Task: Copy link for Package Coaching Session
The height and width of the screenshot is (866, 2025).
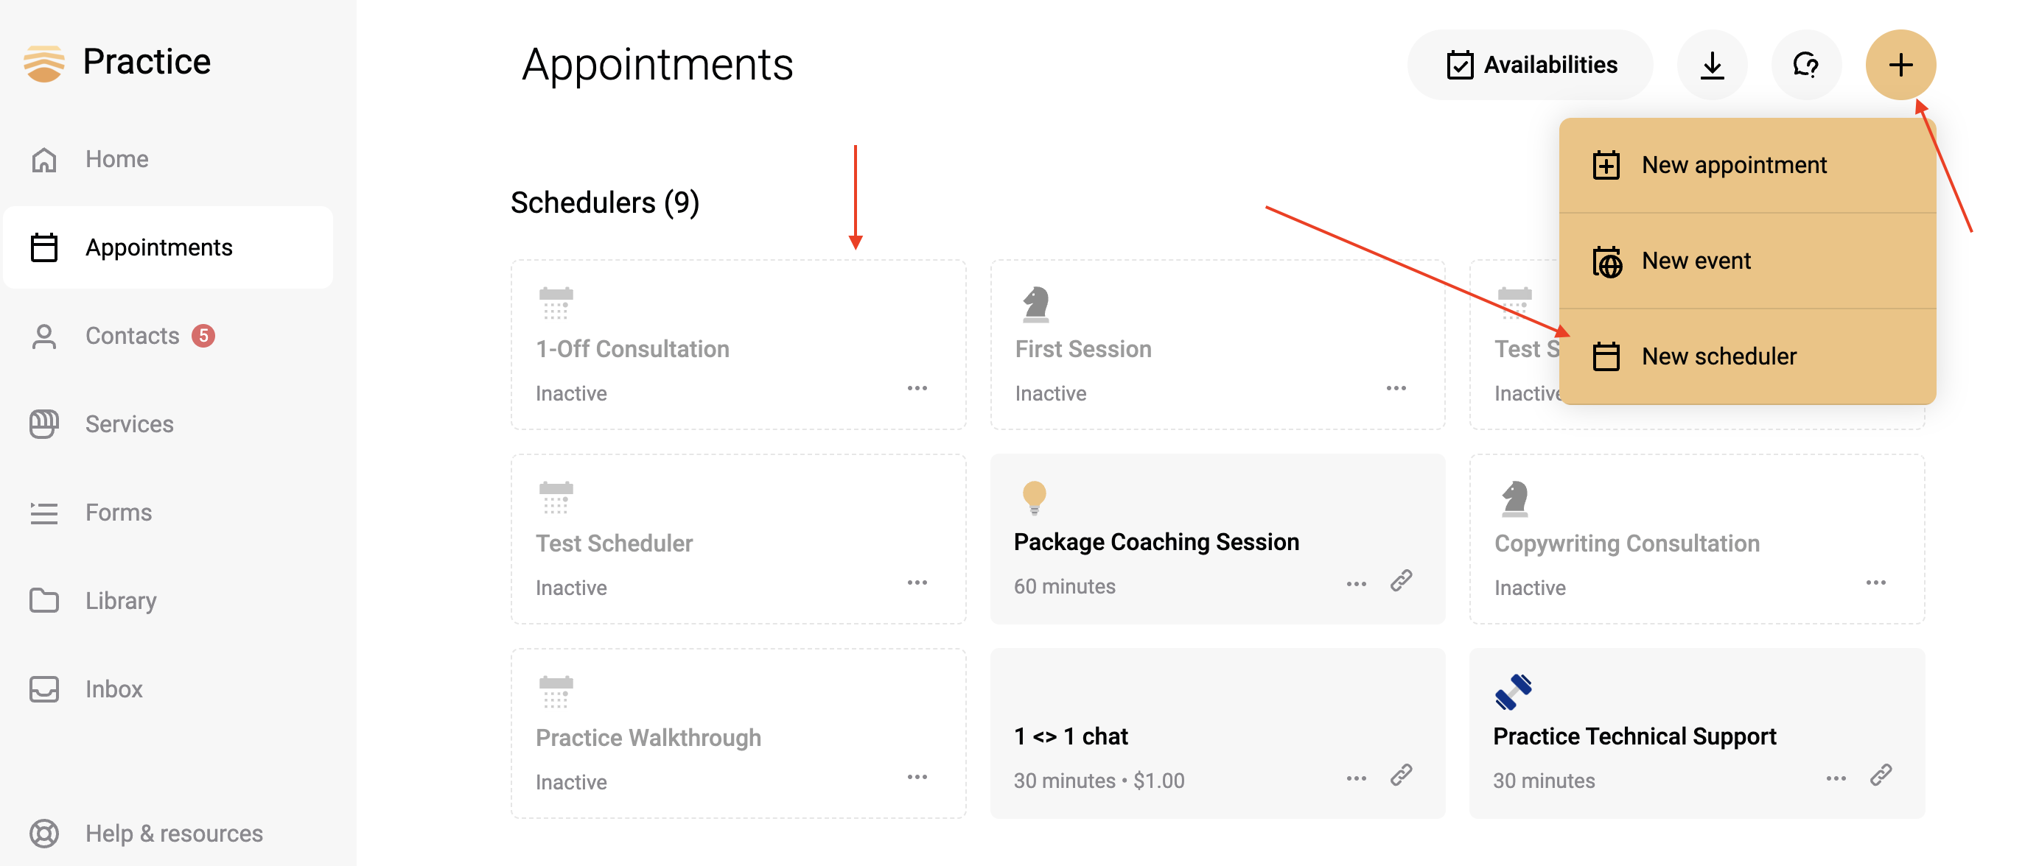Action: click(1401, 581)
